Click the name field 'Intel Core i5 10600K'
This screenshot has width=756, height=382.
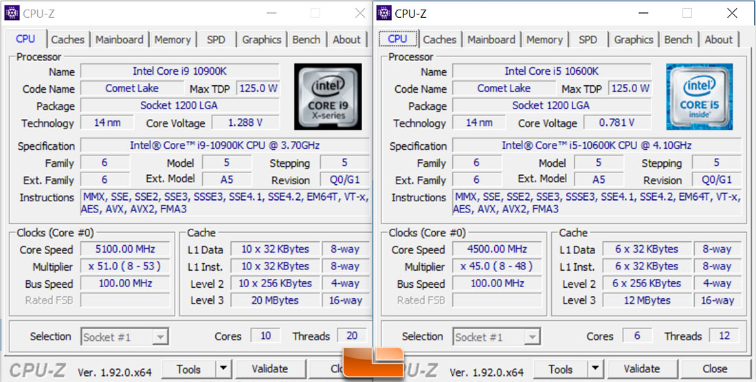tap(552, 71)
